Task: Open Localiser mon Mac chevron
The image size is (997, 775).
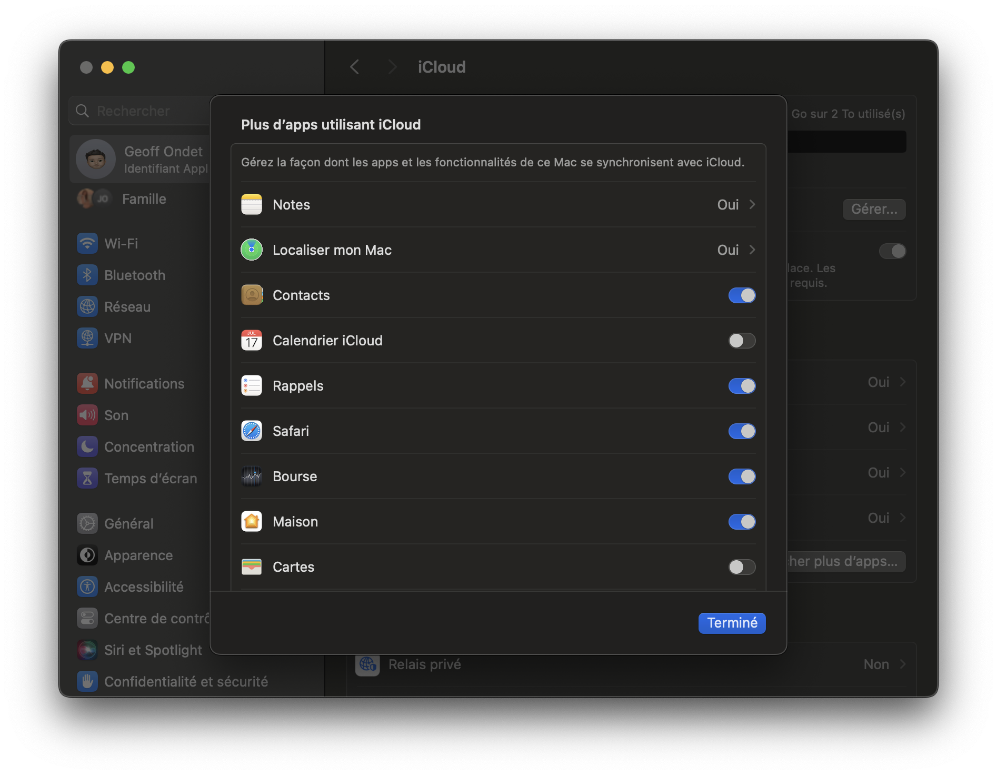Action: (752, 250)
